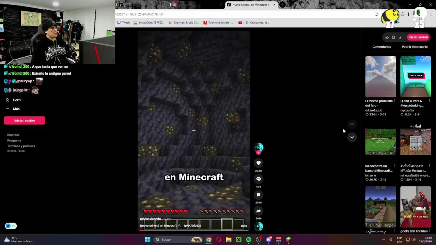
Task: Open the 'Q and A Part-6' thumbnail
Action: (x=416, y=77)
